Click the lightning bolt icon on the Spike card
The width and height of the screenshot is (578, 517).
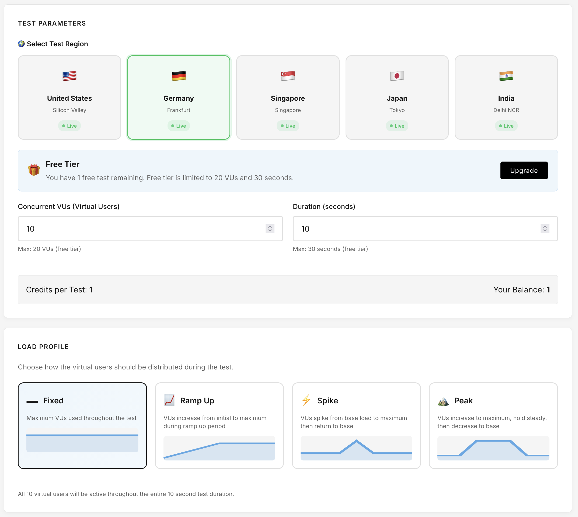(307, 400)
